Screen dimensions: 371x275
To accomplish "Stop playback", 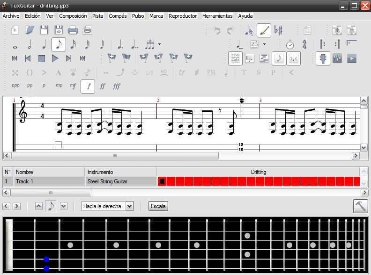I will [x=42, y=58].
